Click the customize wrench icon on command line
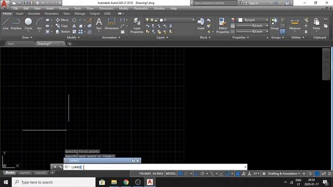The width and height of the screenshot is (333, 187). coord(60,167)
